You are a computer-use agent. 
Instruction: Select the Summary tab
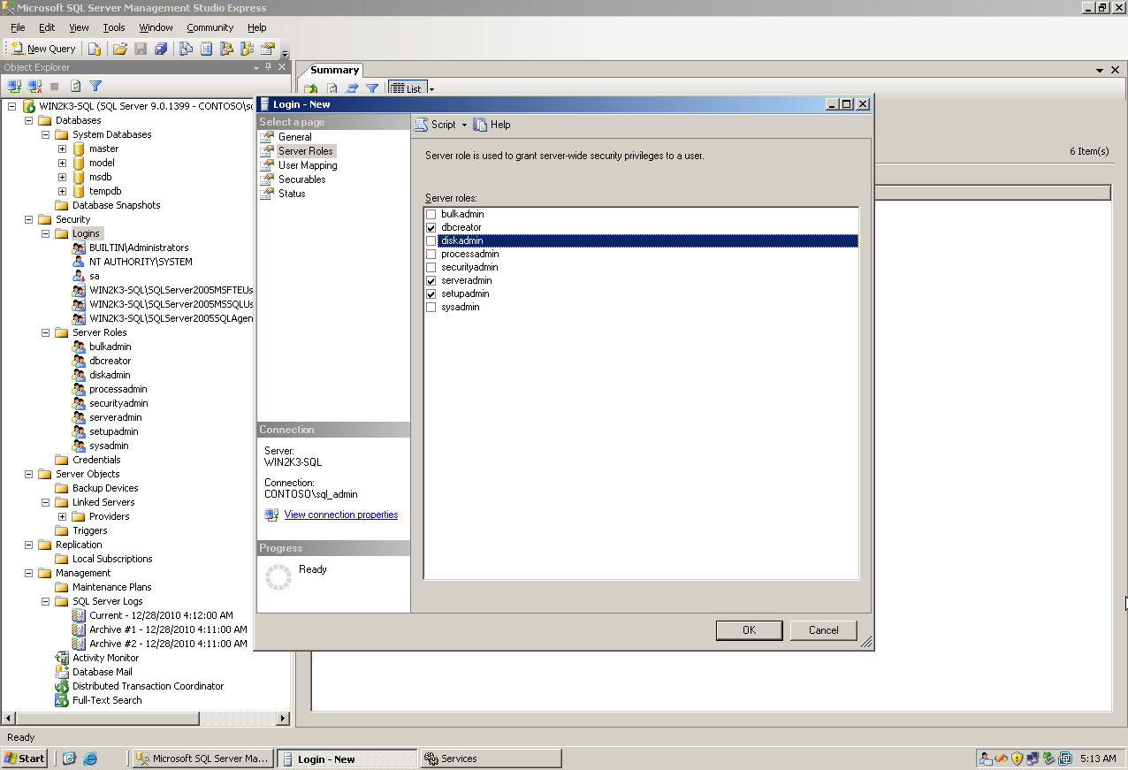tap(333, 70)
